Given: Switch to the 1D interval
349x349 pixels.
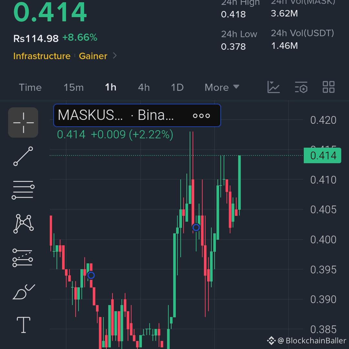Looking at the screenshot, I should pos(177,88).
